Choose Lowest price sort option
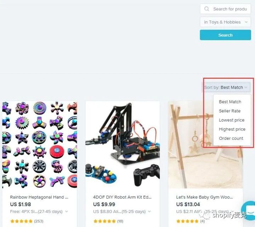 tap(232, 120)
